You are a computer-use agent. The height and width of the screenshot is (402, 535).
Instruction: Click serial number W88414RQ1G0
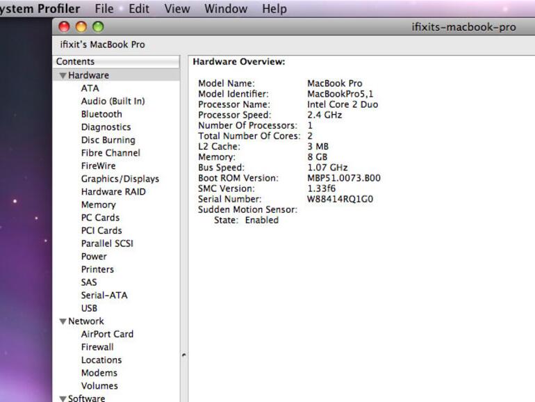point(340,200)
